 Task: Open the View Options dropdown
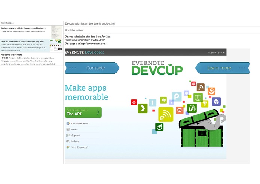point(8,23)
